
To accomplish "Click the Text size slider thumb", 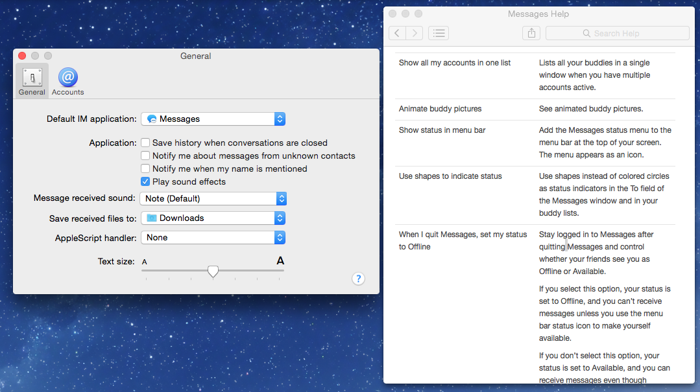I will (x=213, y=271).
